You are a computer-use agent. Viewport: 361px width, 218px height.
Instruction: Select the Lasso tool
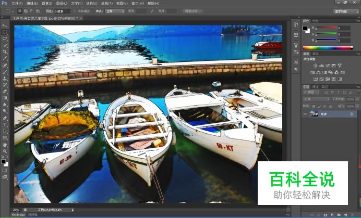(5, 39)
